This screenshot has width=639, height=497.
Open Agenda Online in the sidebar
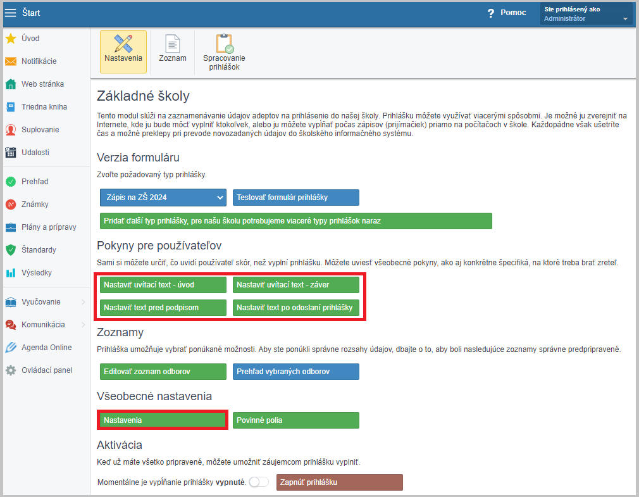46,348
